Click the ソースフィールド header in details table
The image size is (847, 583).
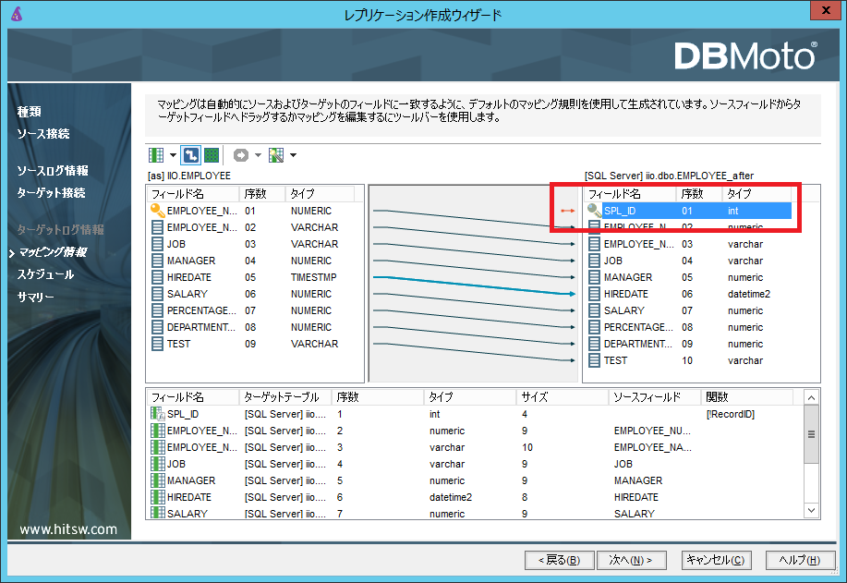[x=655, y=397]
